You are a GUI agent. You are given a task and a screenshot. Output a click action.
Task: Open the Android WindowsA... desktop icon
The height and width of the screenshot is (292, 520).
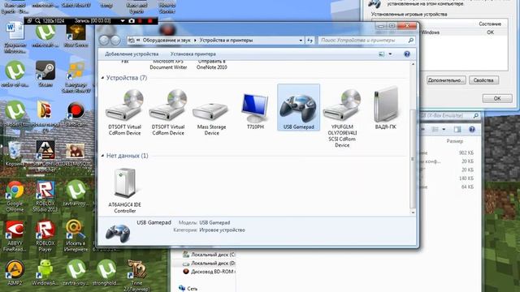[x=45, y=273]
